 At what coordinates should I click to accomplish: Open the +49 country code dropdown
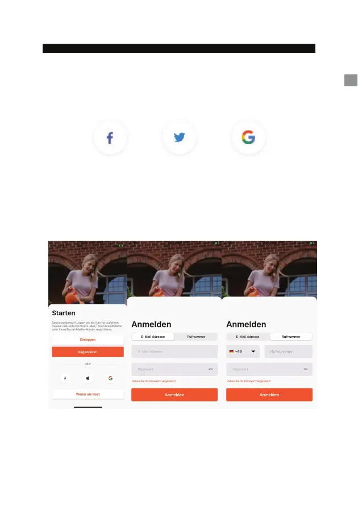click(243, 351)
